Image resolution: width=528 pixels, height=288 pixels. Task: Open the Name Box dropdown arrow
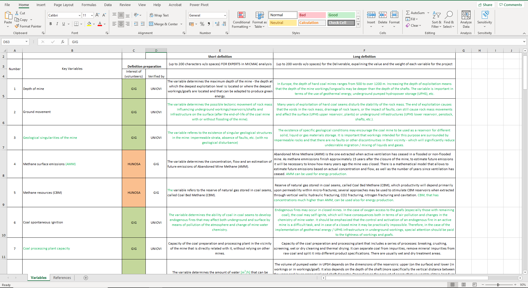[x=26, y=42]
